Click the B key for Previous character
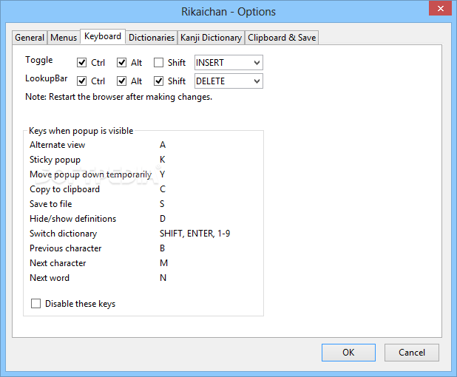The image size is (457, 377). coord(163,248)
